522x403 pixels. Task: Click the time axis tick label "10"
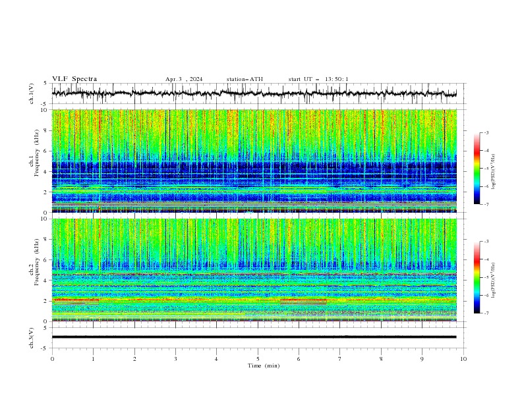[x=463, y=359]
